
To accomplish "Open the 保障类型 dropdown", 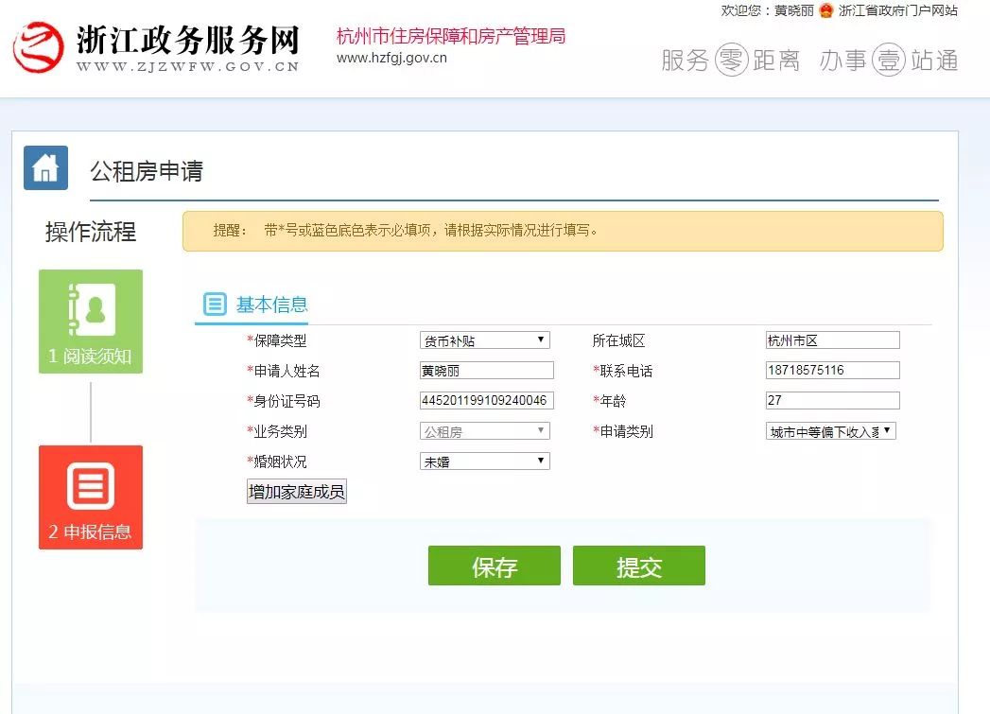I will pos(484,340).
